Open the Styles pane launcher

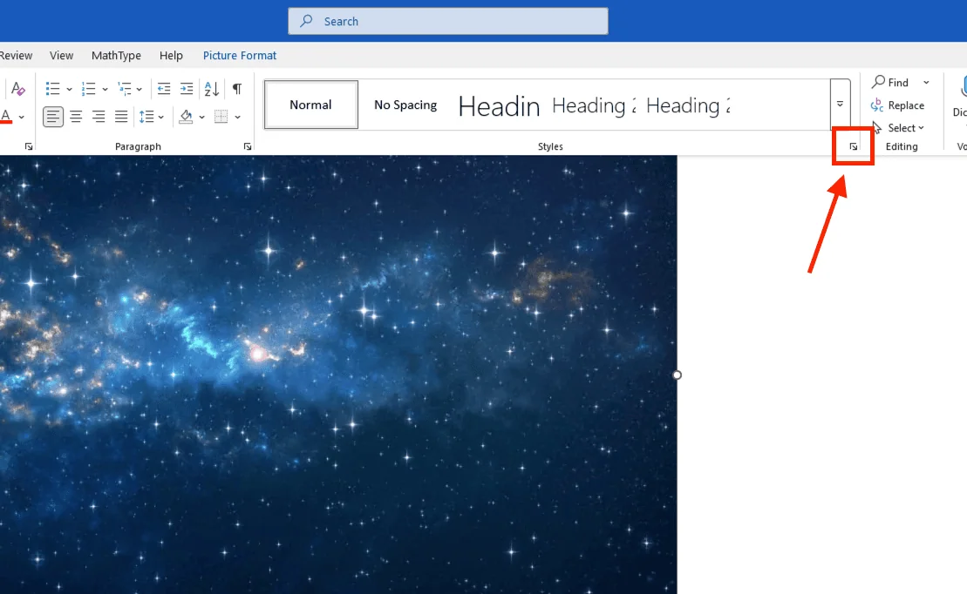(854, 146)
